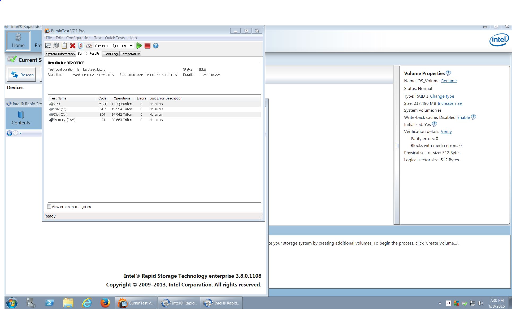Click the back arrow in Intel help window

9,133
